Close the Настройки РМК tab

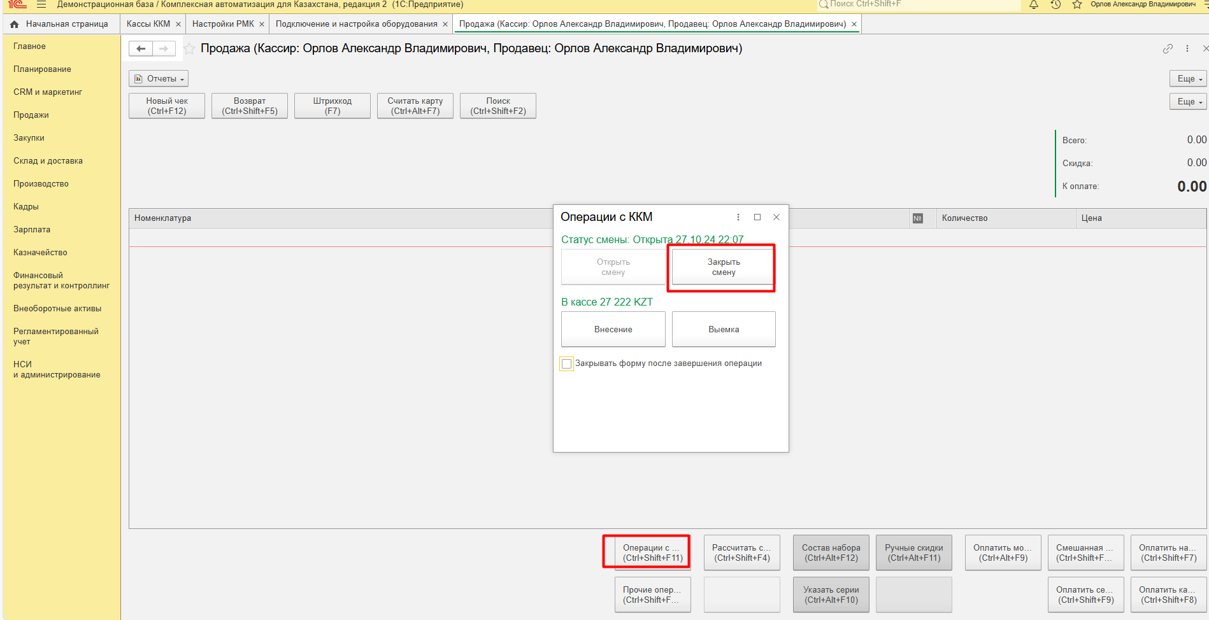point(262,24)
